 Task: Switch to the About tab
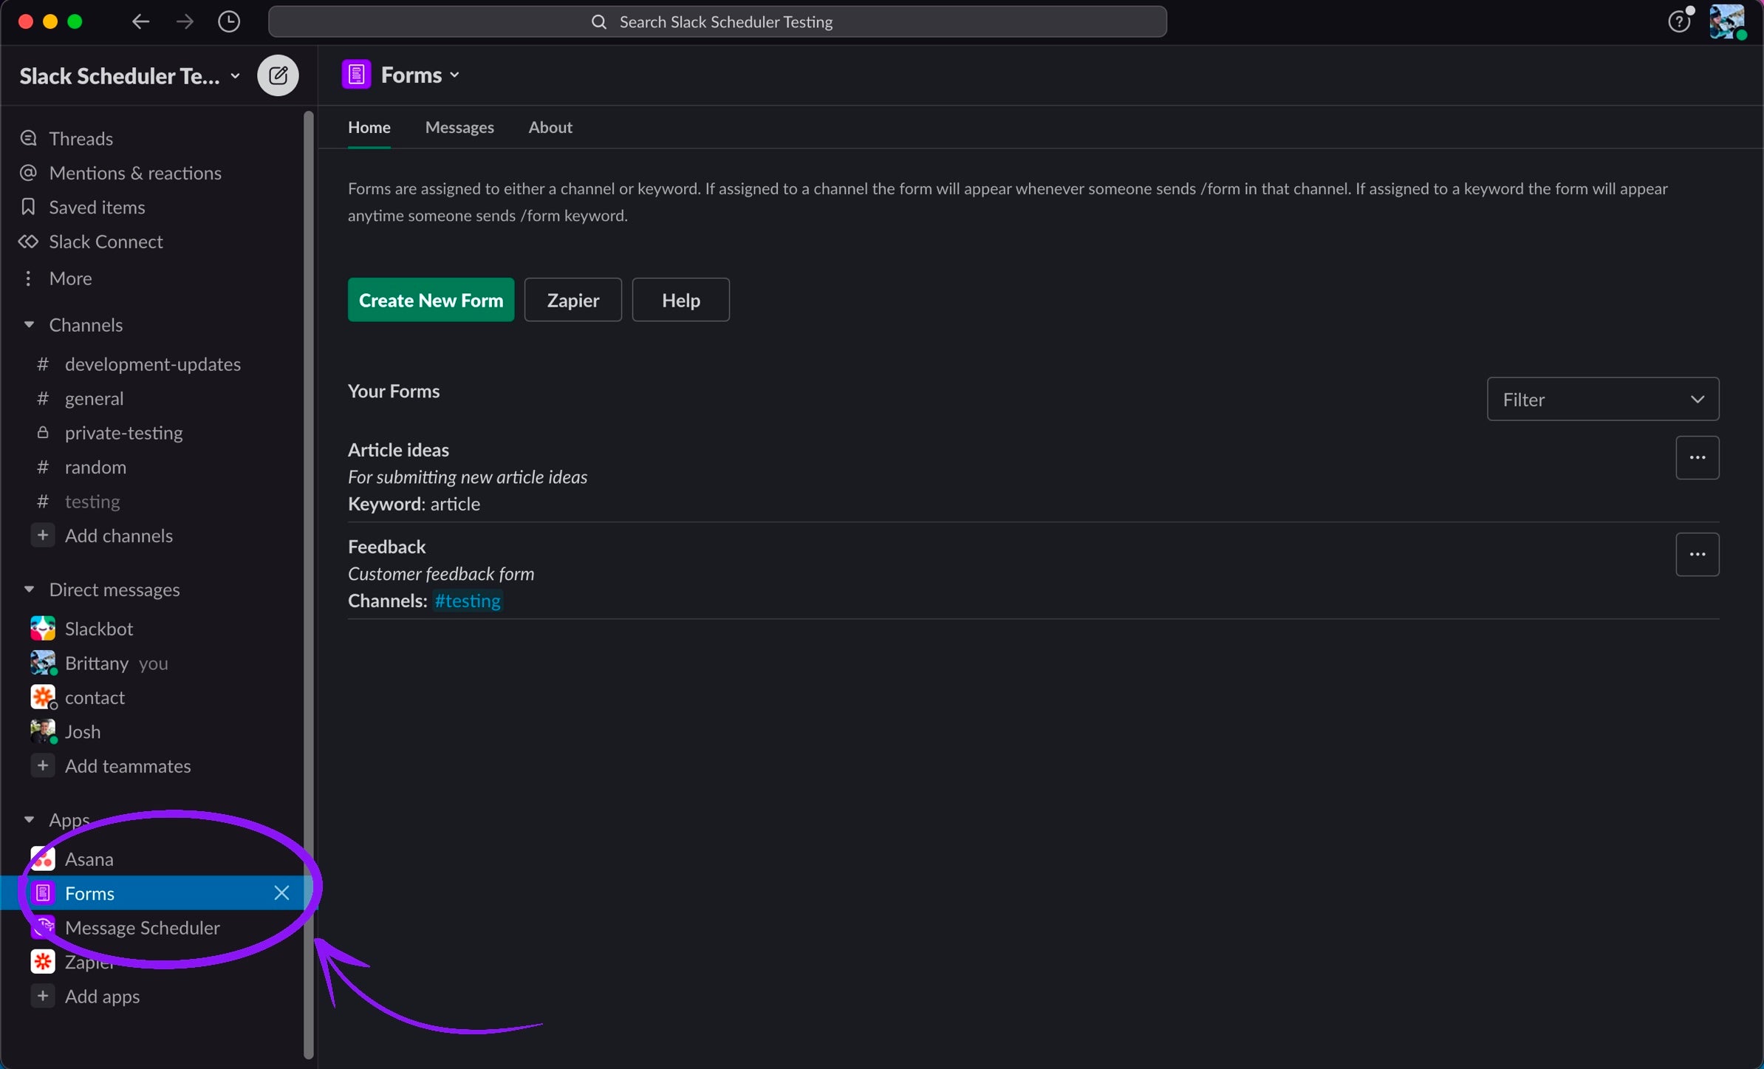[550, 128]
